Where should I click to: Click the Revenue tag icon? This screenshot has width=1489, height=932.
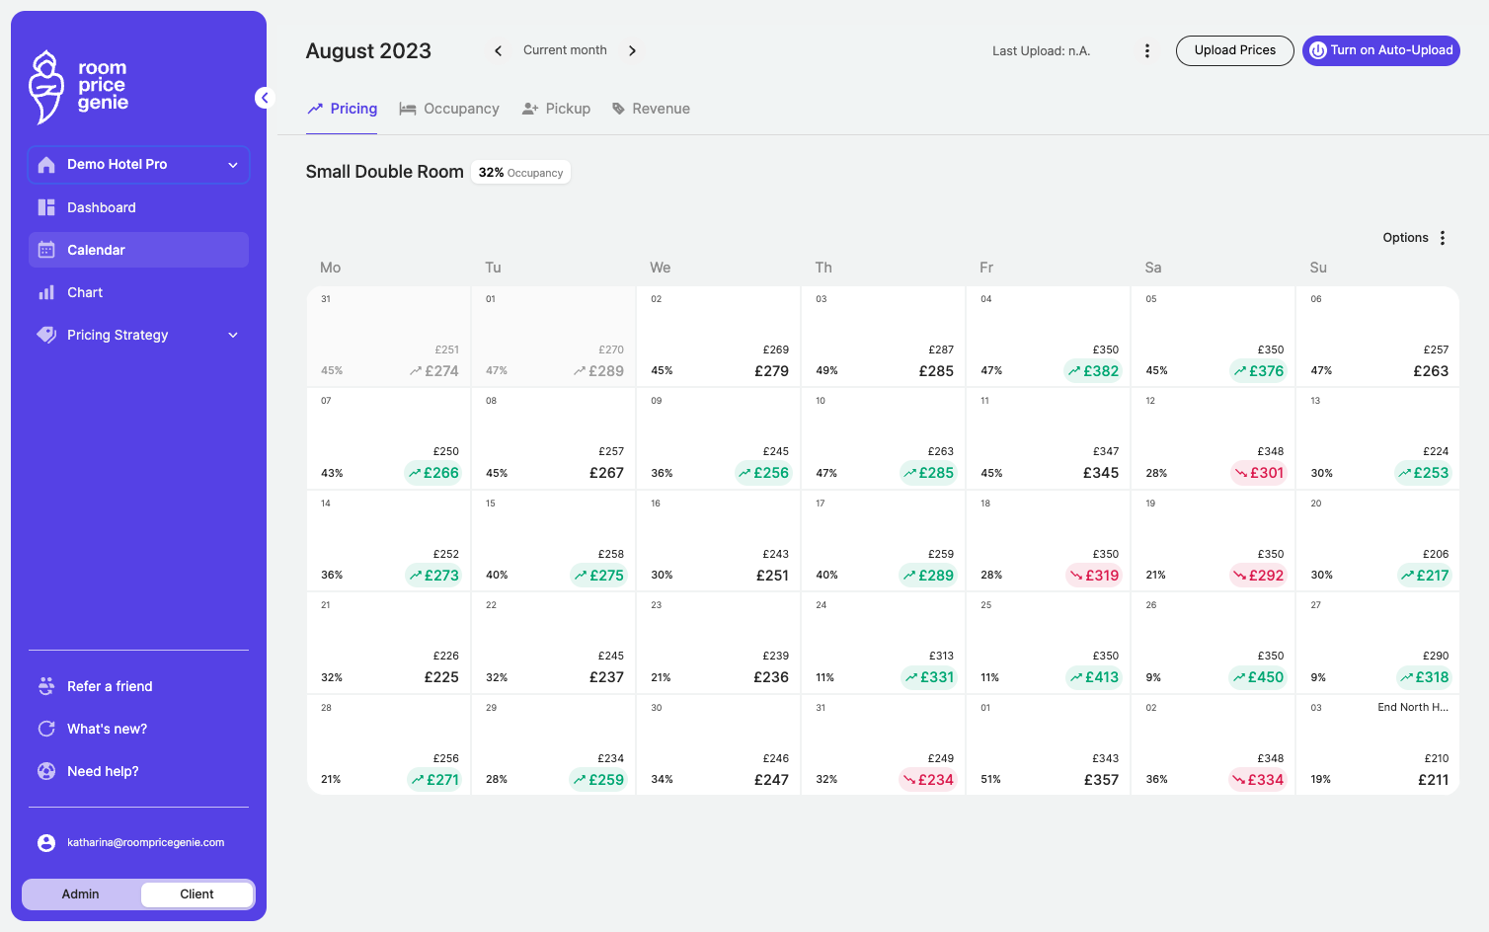click(618, 109)
